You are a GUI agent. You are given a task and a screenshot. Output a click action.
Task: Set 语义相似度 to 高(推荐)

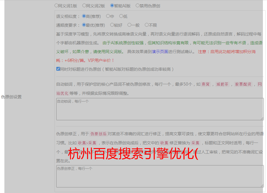[84, 16]
